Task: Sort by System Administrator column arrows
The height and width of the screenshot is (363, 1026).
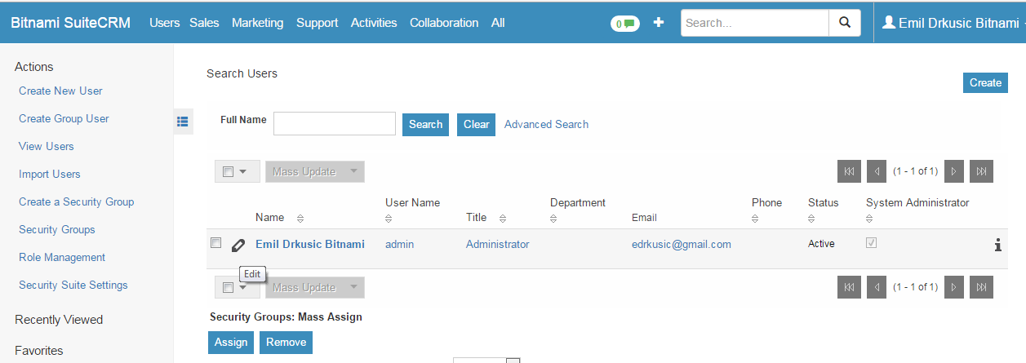Action: pyautogui.click(x=869, y=219)
